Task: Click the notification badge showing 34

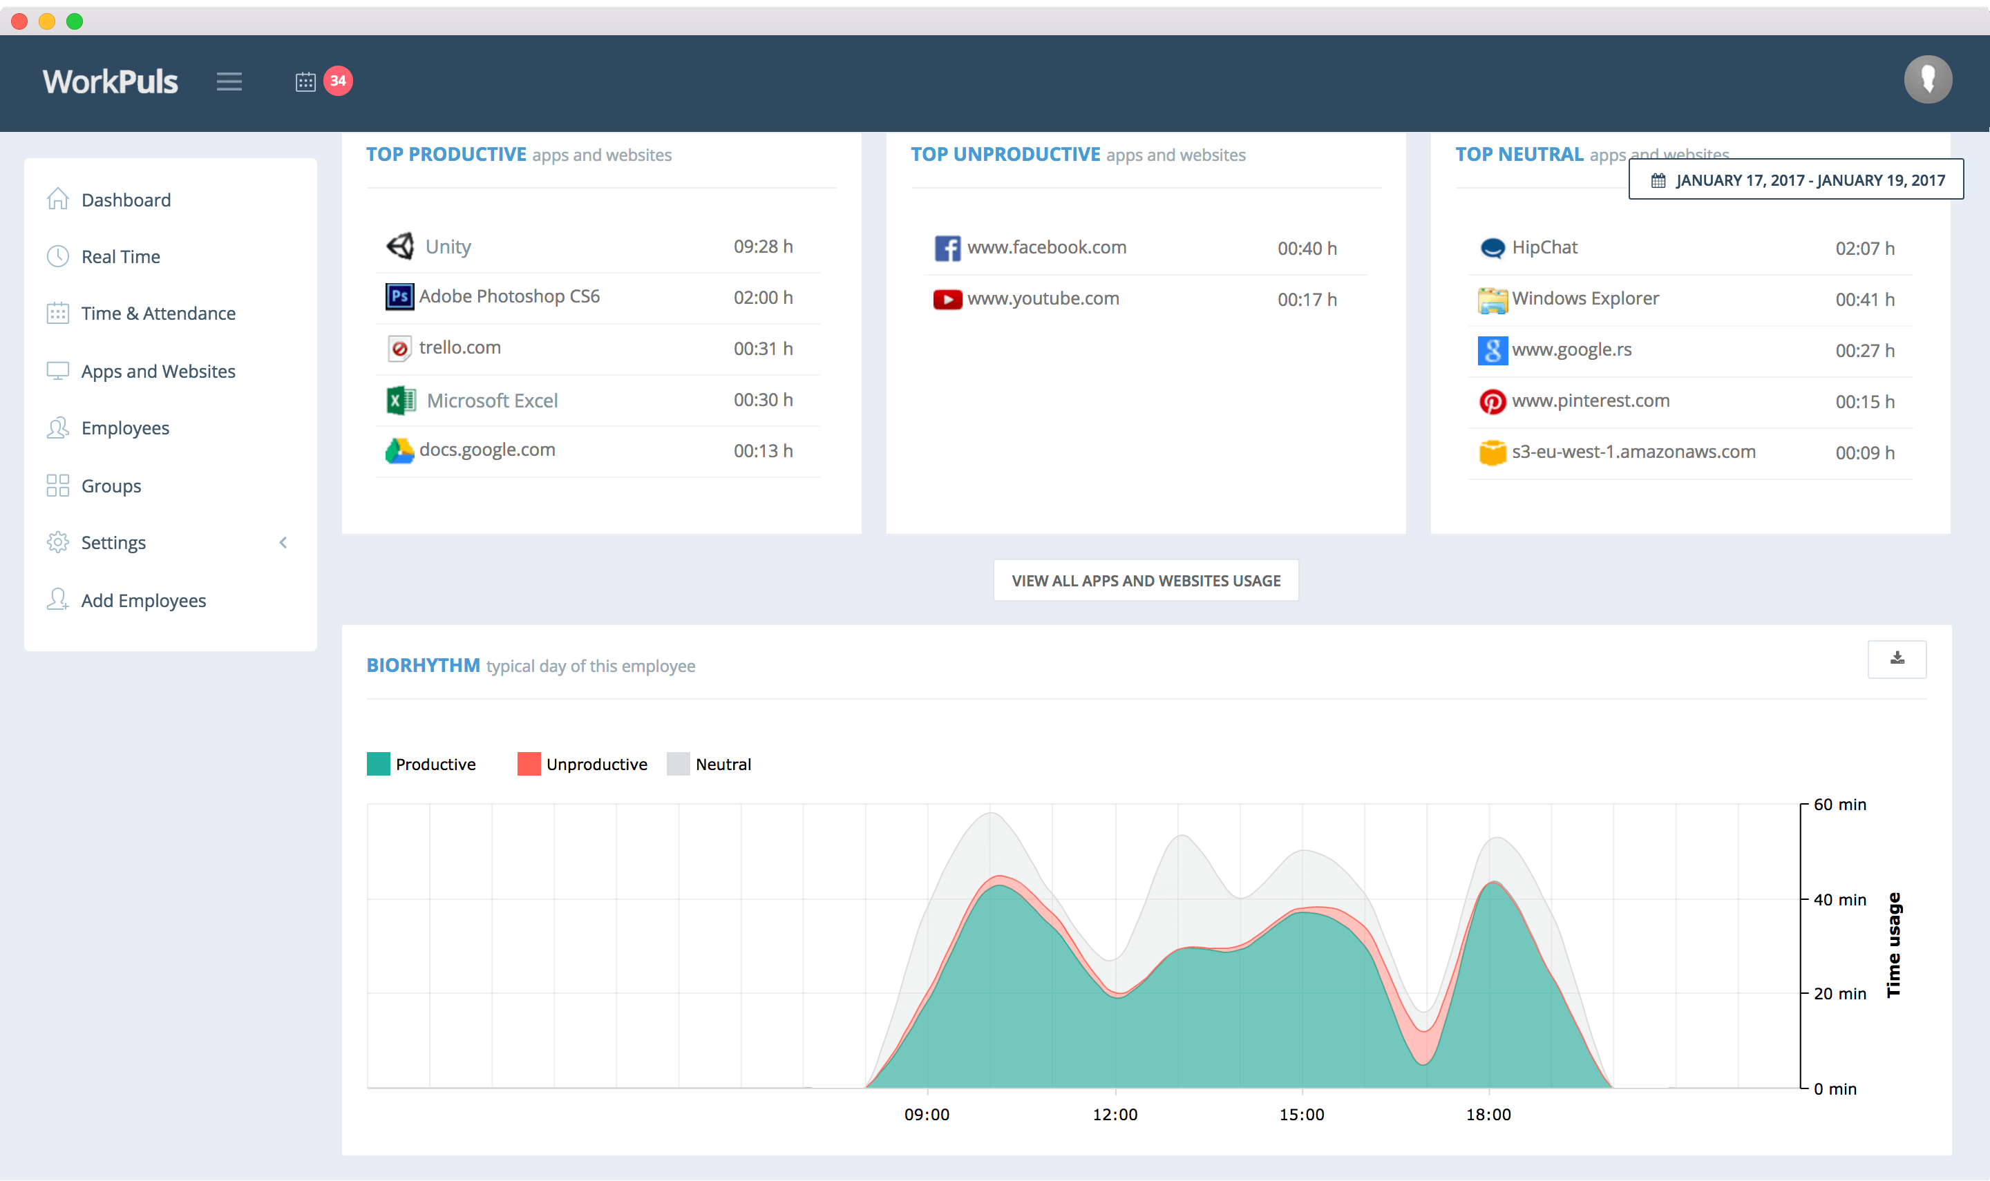Action: tap(336, 80)
